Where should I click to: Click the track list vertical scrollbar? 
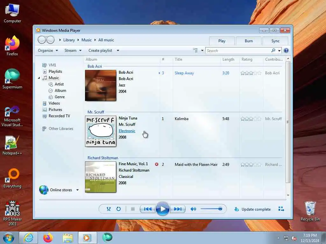tap(288, 122)
